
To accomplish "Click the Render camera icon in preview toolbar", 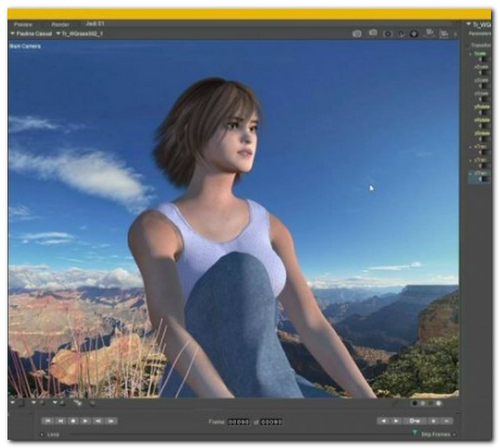I will point(357,34).
